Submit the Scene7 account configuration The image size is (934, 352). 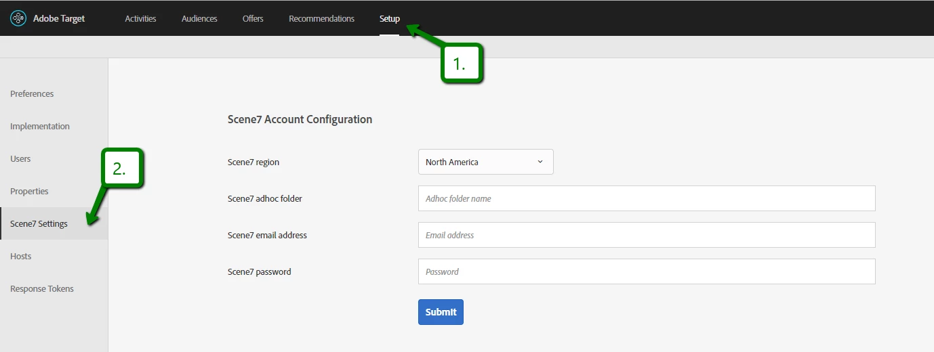441,312
